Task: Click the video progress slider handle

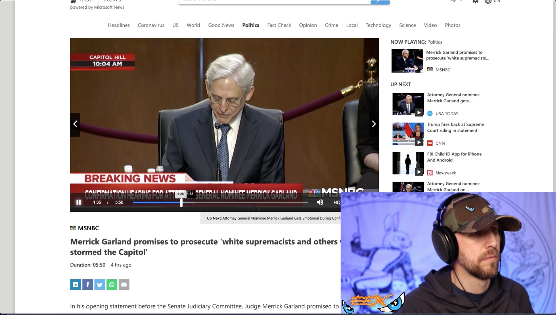Action: [x=181, y=202]
